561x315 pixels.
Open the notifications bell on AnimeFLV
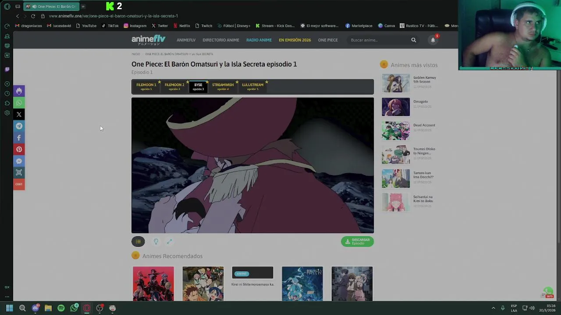tap(433, 40)
